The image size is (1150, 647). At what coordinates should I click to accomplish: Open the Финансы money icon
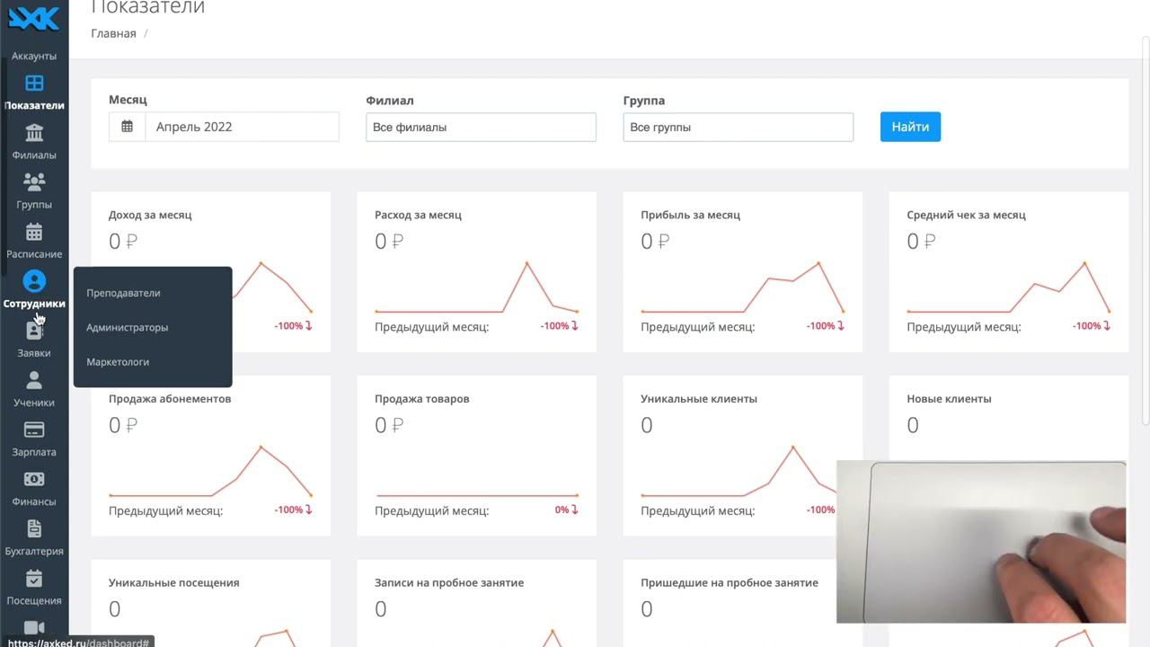pos(34,479)
